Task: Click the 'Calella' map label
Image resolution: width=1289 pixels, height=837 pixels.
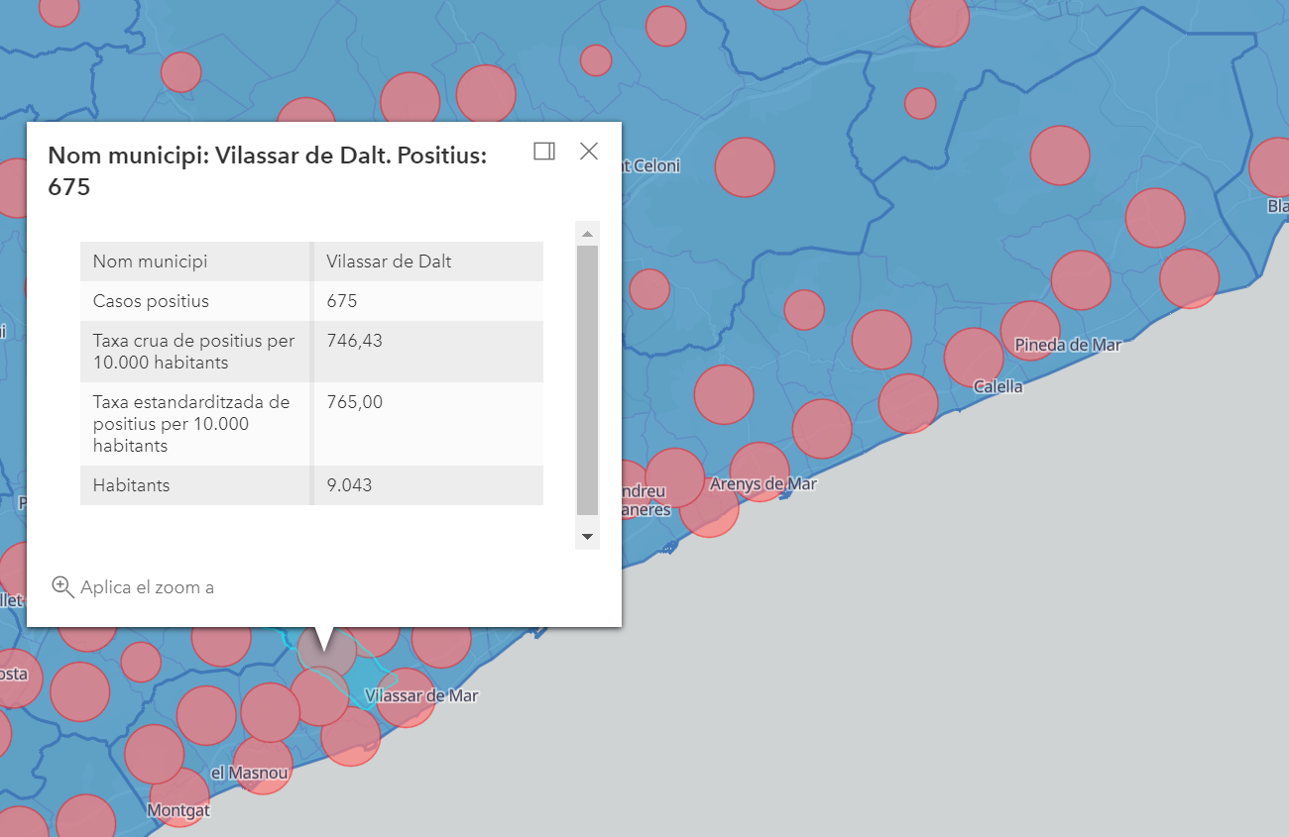Action: tap(997, 386)
